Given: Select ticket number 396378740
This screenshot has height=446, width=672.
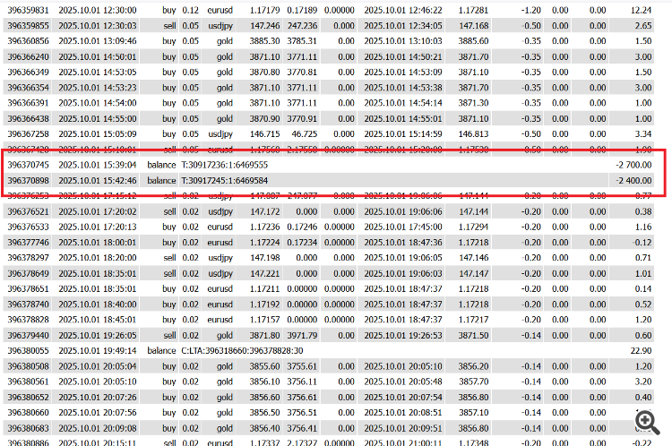Looking at the screenshot, I should (x=29, y=304).
